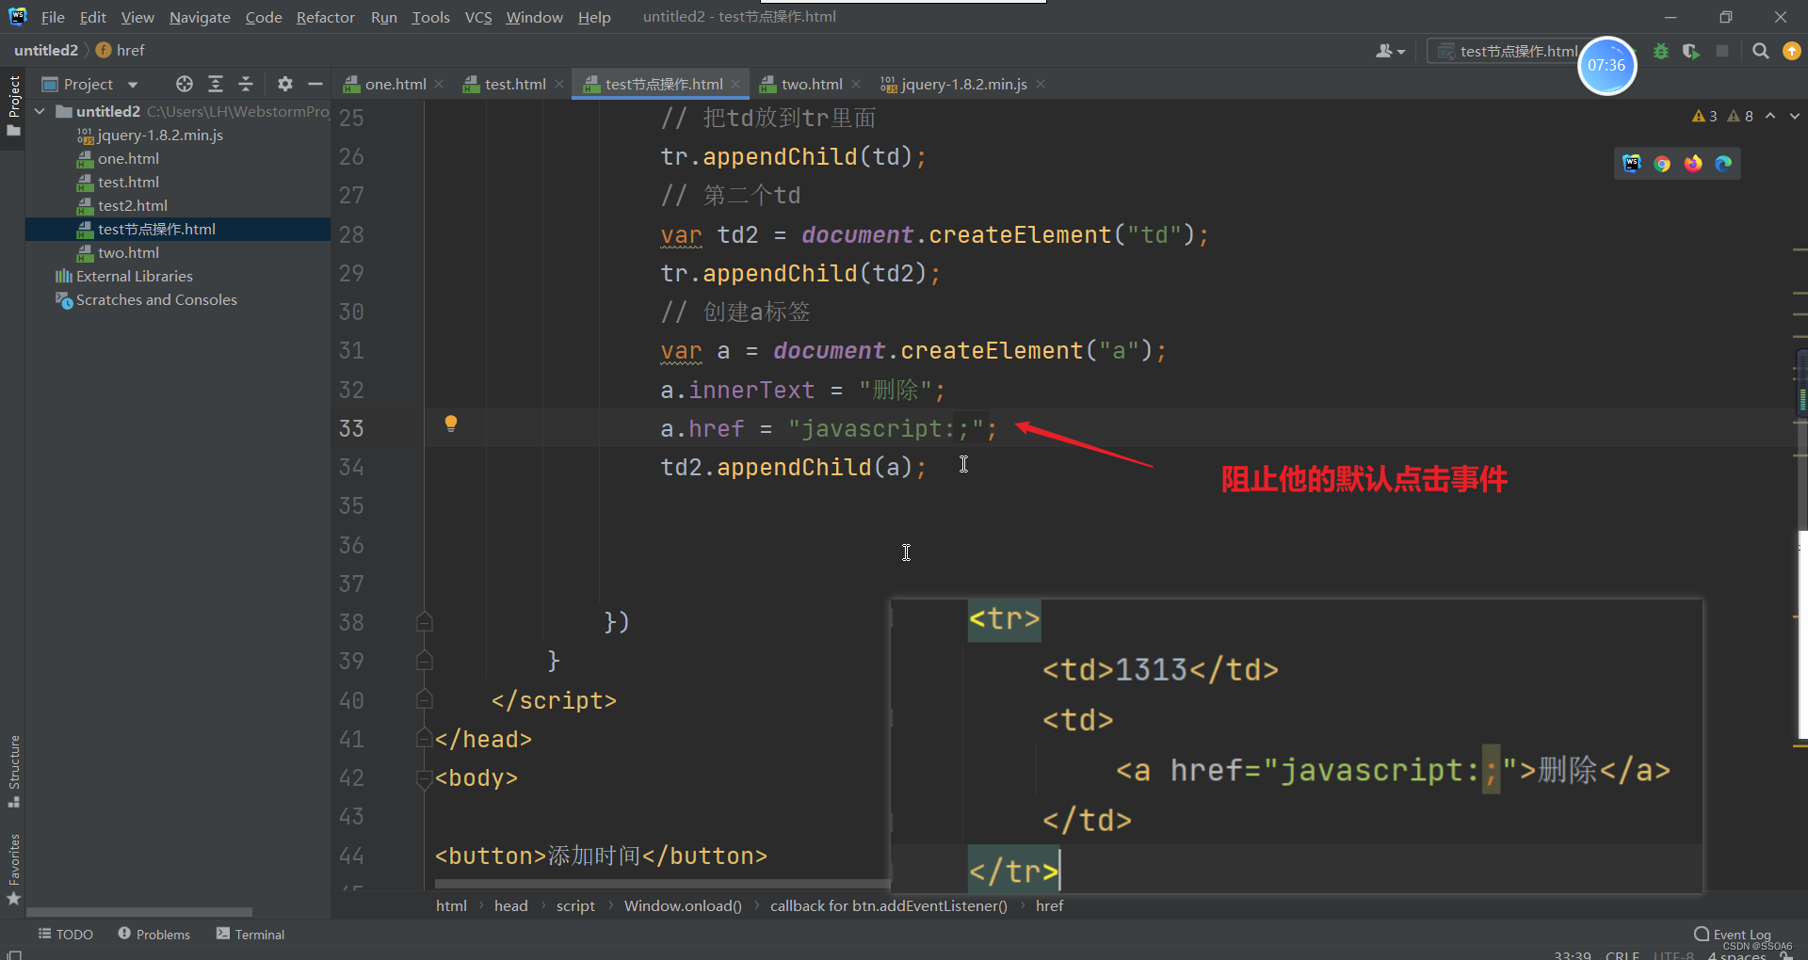Fold the body tag at line 42
1808x960 pixels.
[425, 777]
